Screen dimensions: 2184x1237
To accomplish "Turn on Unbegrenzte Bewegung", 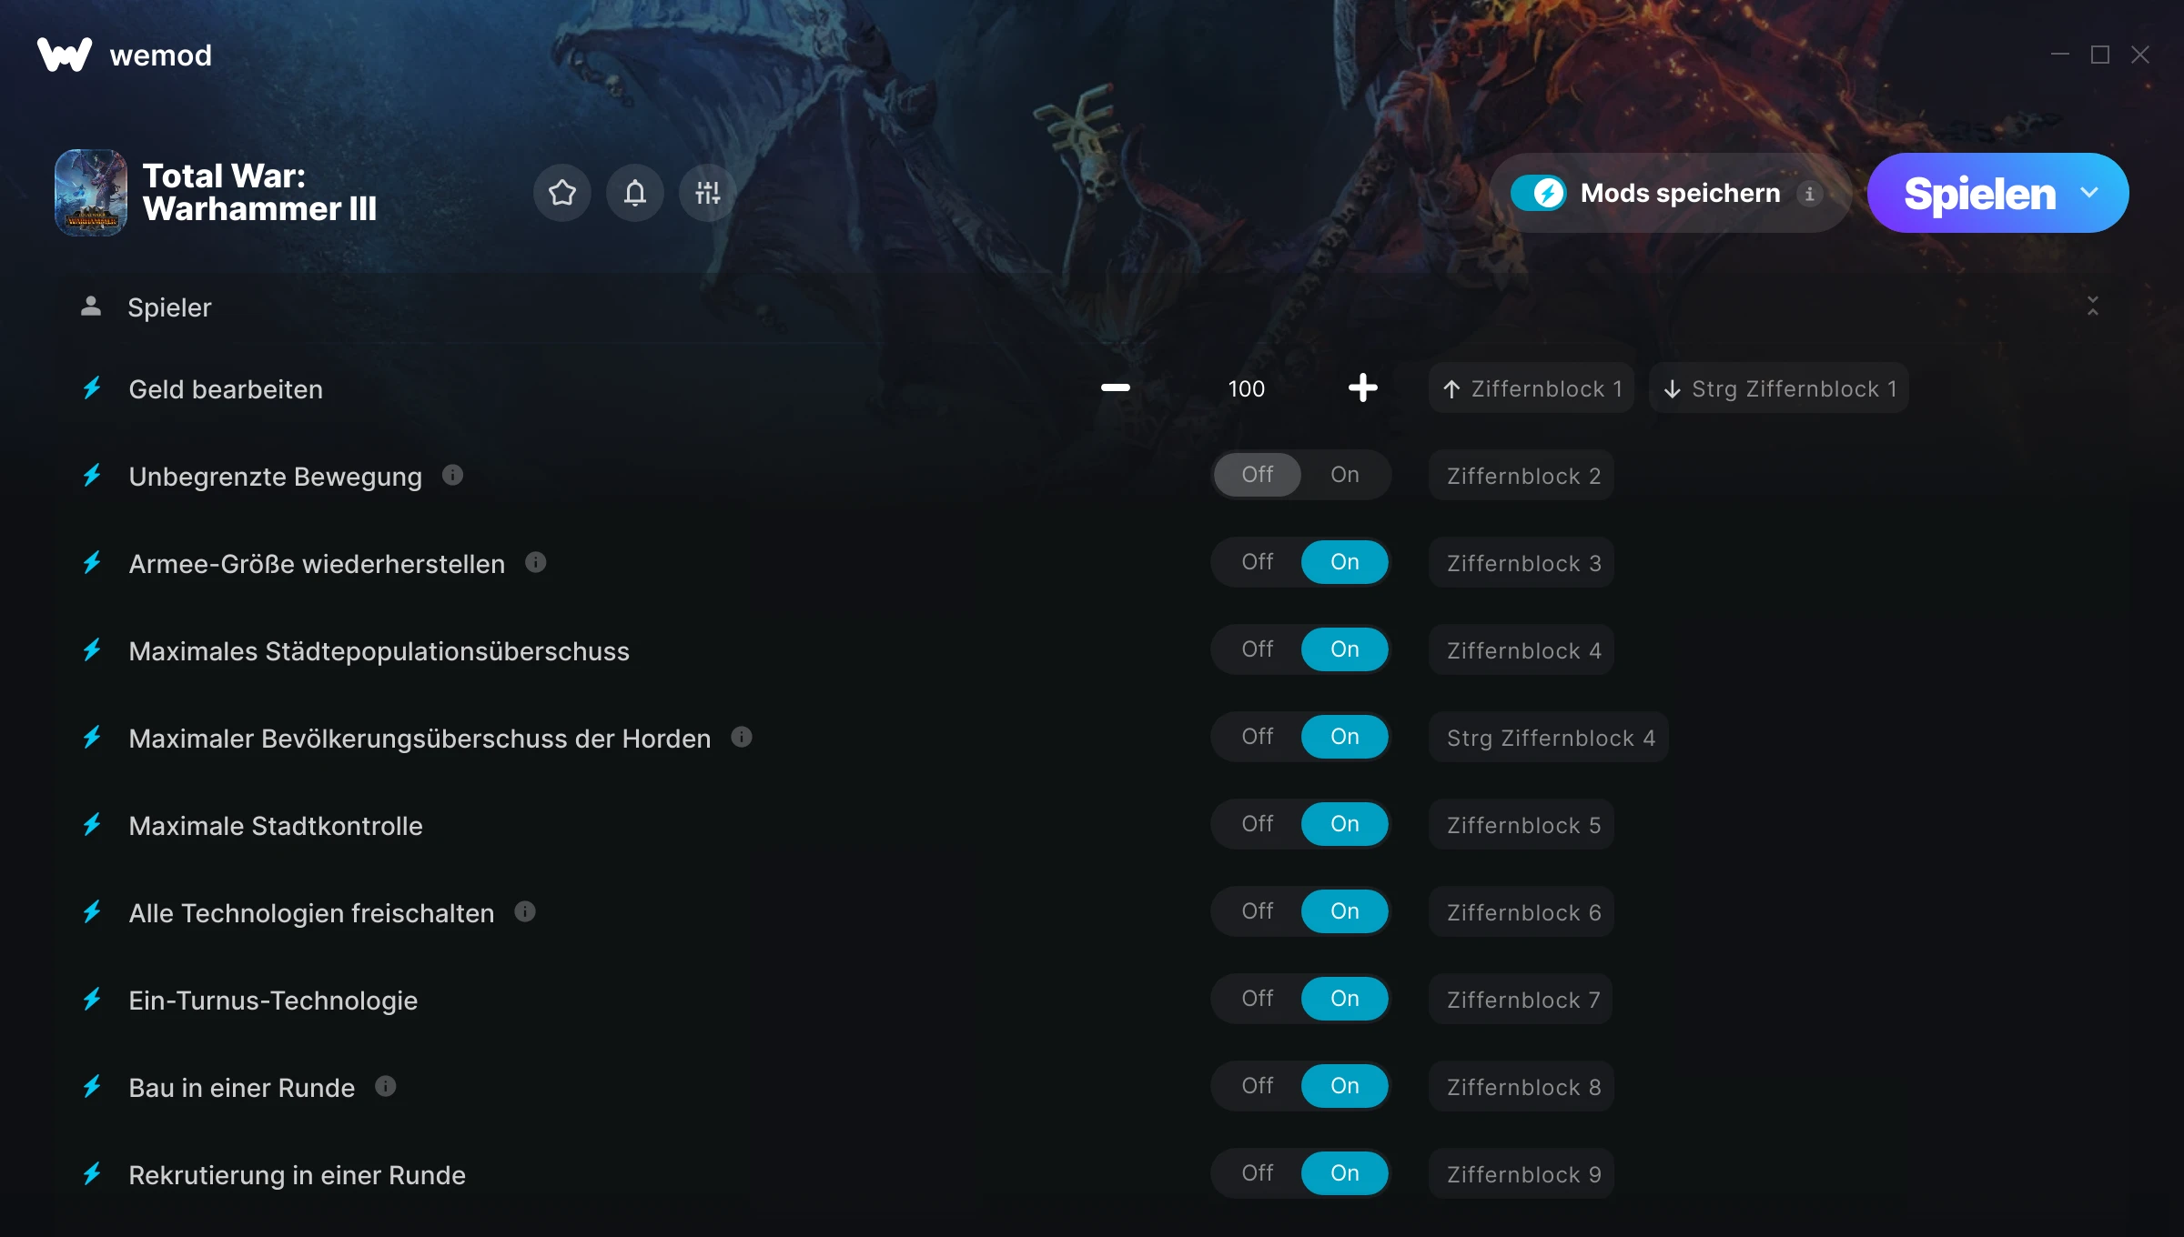I will coord(1345,475).
